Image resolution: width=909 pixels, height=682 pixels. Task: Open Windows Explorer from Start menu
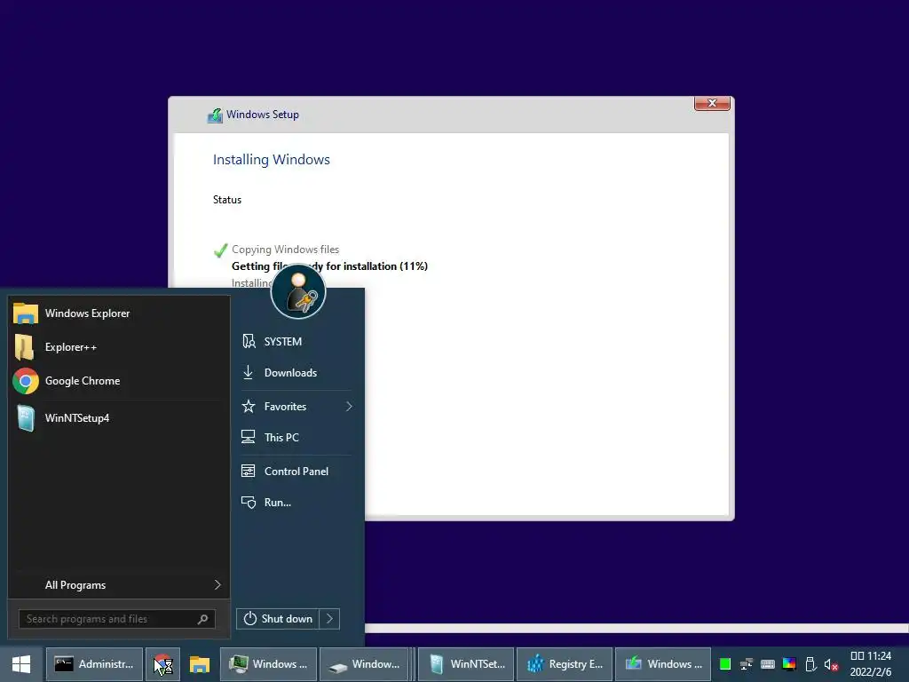tap(119, 313)
